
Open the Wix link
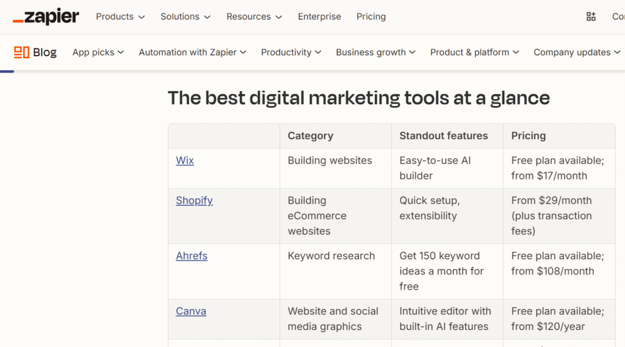[x=184, y=160]
